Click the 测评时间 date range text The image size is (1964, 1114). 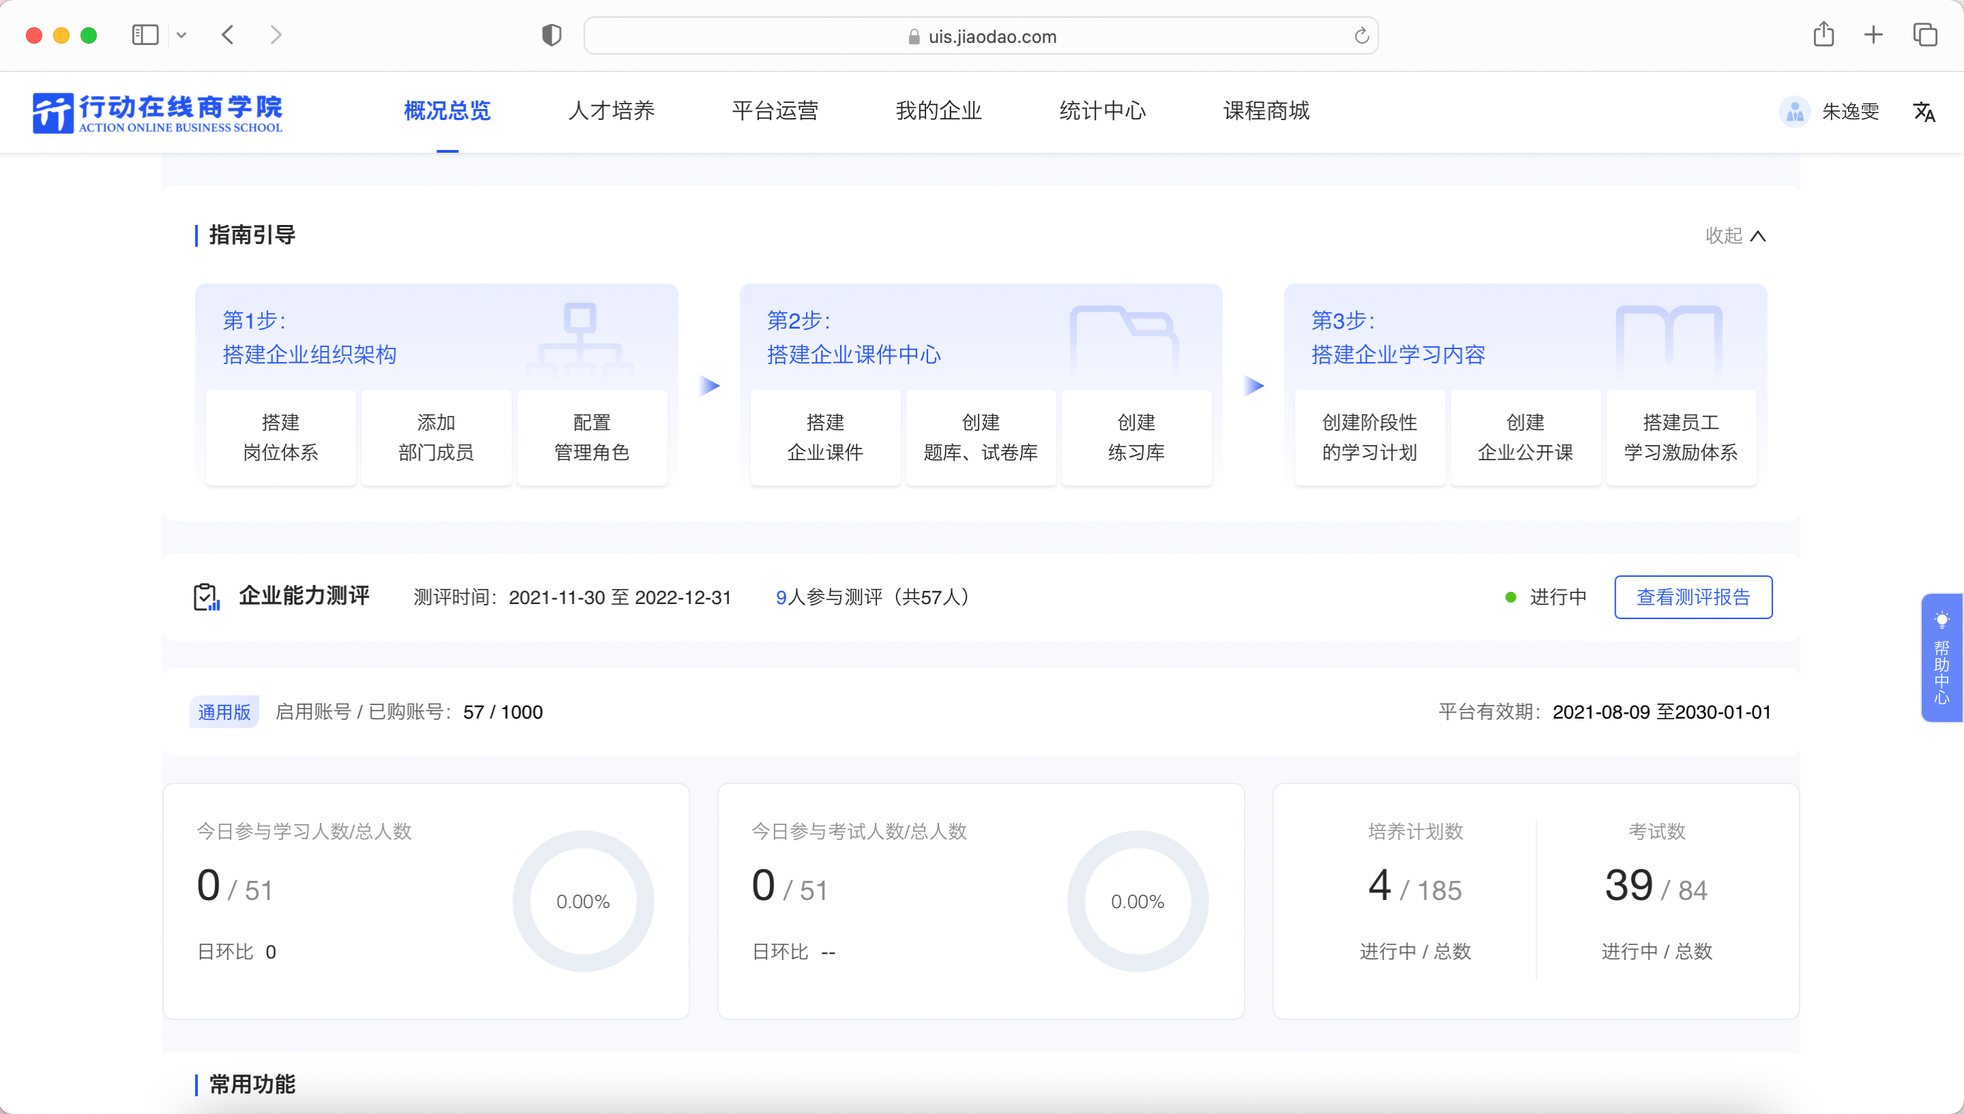coord(620,597)
